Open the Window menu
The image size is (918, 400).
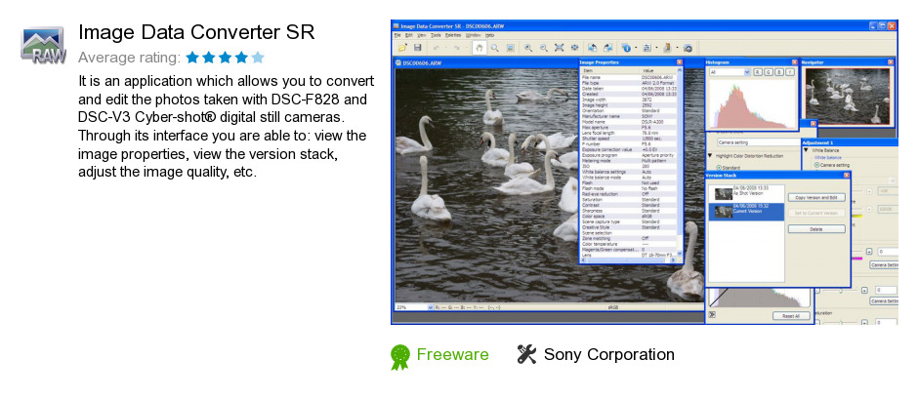point(473,35)
